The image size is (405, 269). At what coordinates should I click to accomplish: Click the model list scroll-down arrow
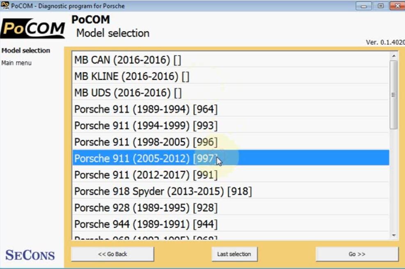click(394, 235)
